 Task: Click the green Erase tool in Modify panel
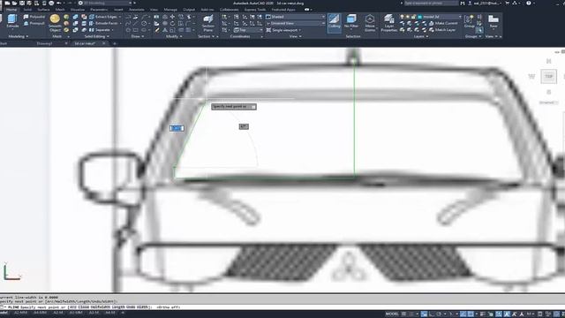click(157, 30)
